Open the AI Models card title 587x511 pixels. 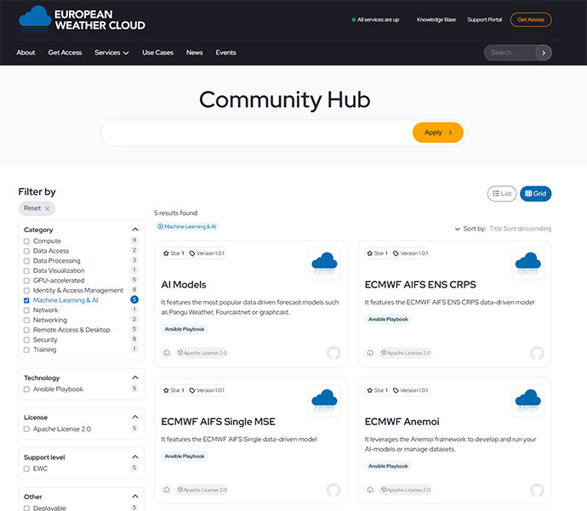pos(184,285)
